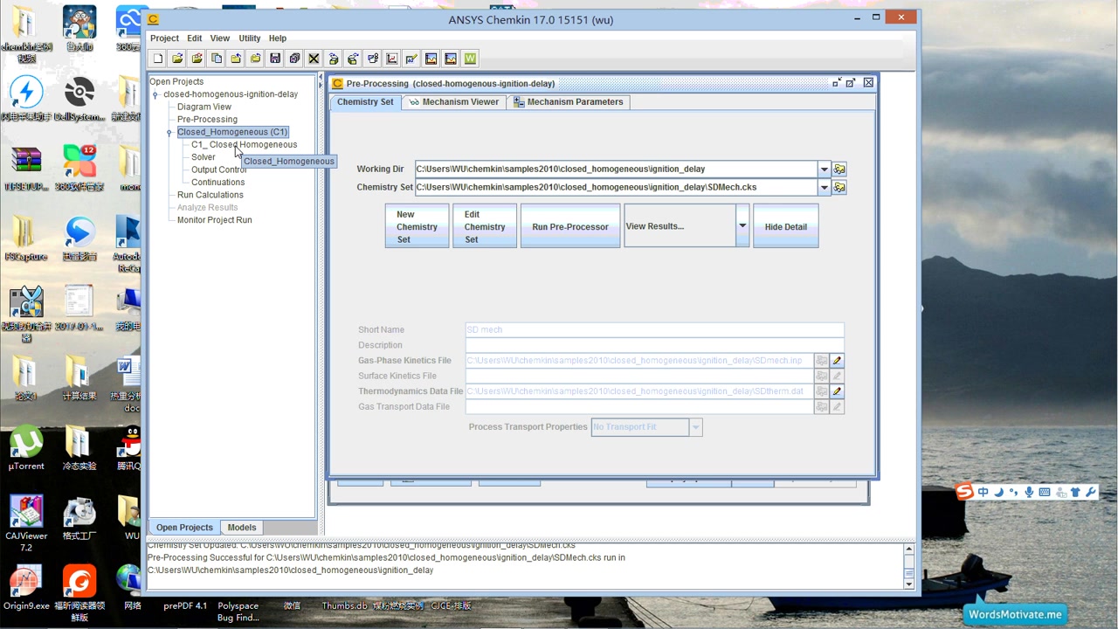
Task: Click the Sogou shirt skin icon
Action: [1075, 492]
